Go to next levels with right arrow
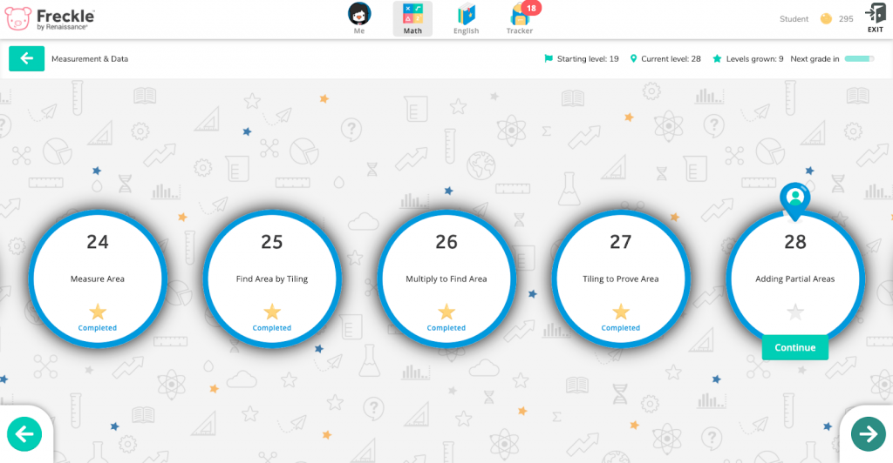 869,434
